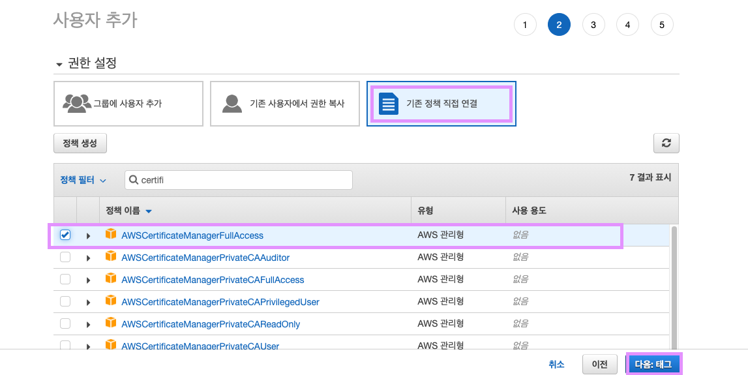Expand the AWSCertificateManagerFullAccess row details
748x375 pixels.
(x=88, y=235)
